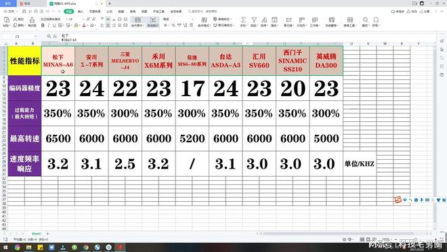The image size is (447, 252).
Task: Select the SV660 header cell
Action: pos(259,61)
